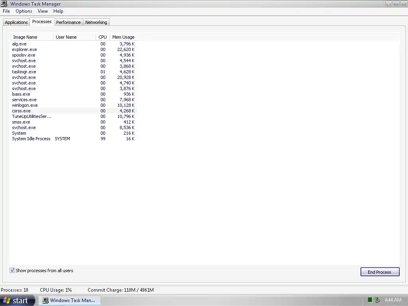
Task: Sort by Image Name column header
Action: click(x=32, y=37)
